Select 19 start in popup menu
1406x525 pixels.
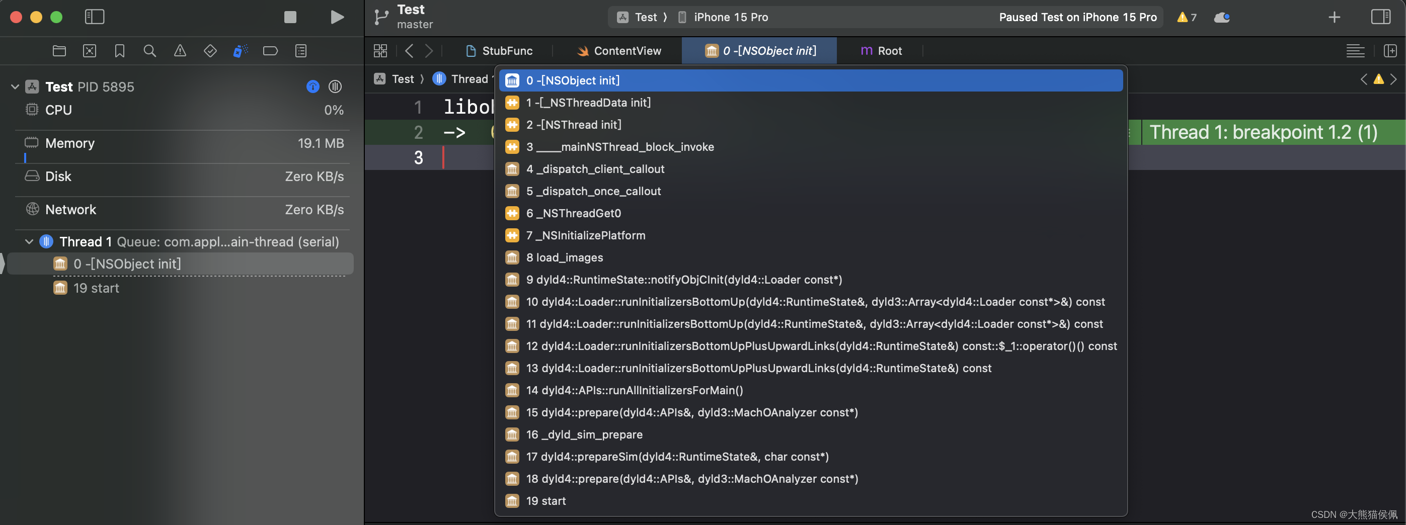coord(811,501)
